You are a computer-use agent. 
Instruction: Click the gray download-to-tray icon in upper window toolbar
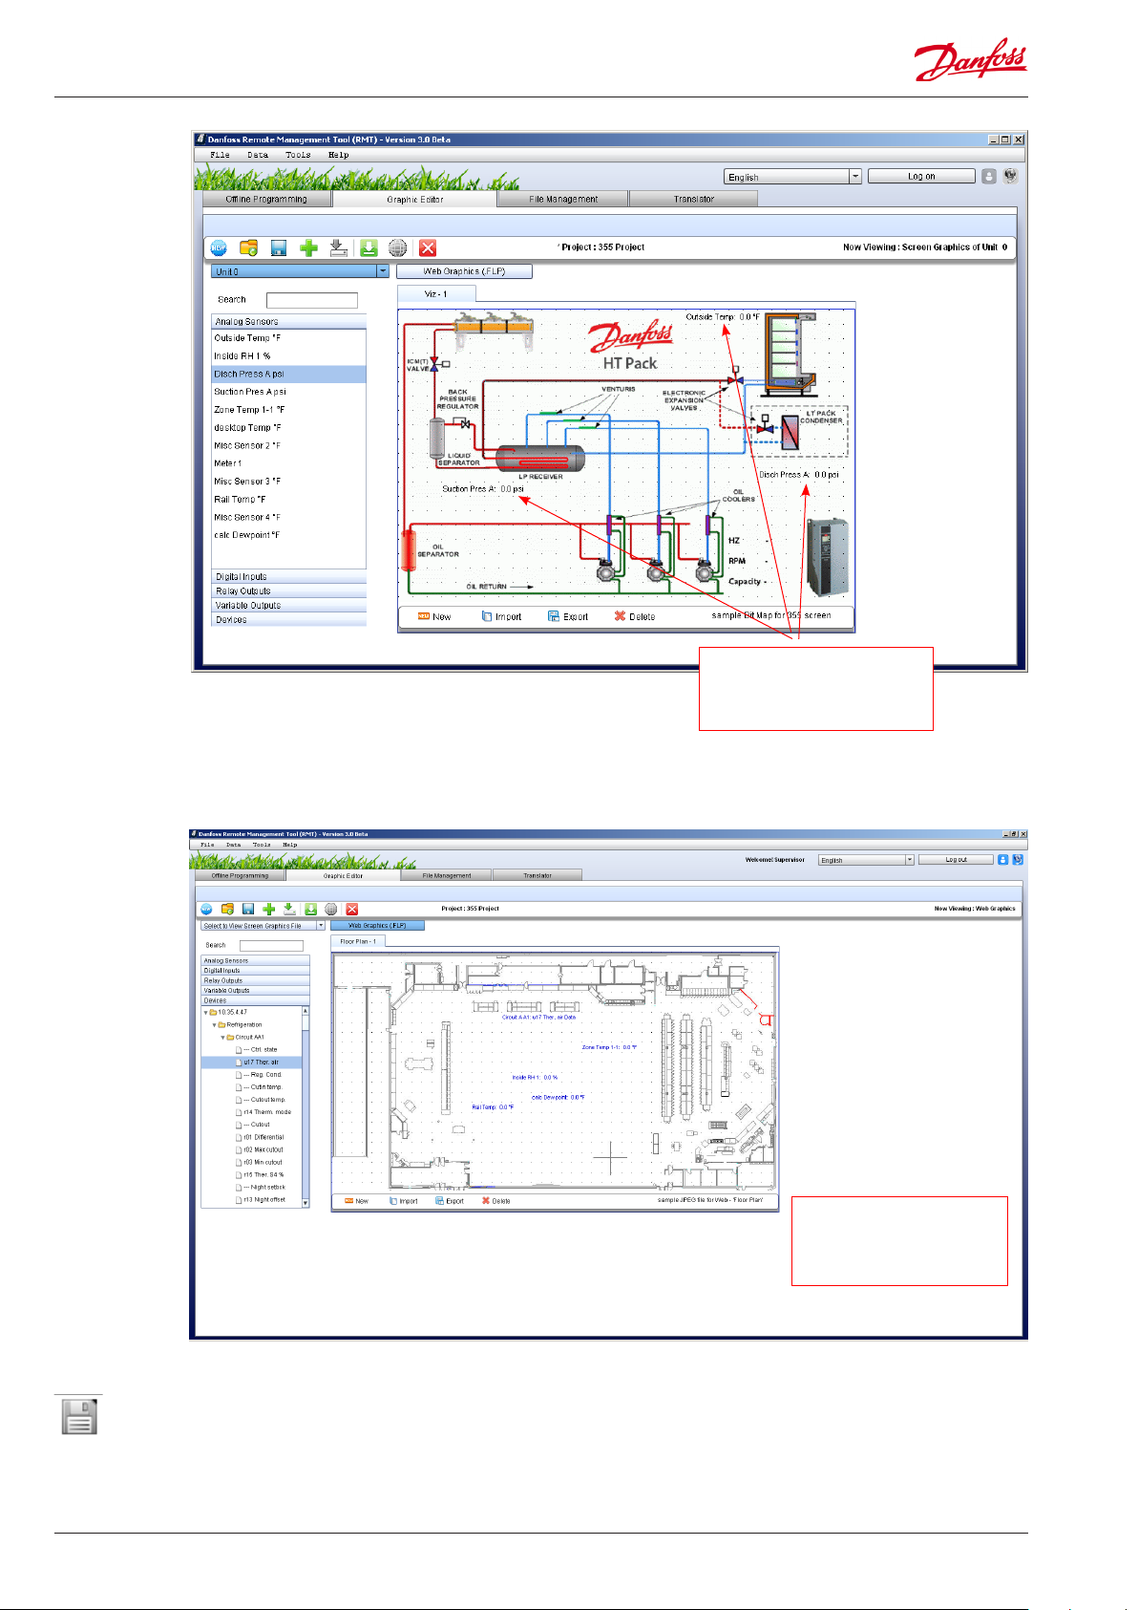pos(338,247)
